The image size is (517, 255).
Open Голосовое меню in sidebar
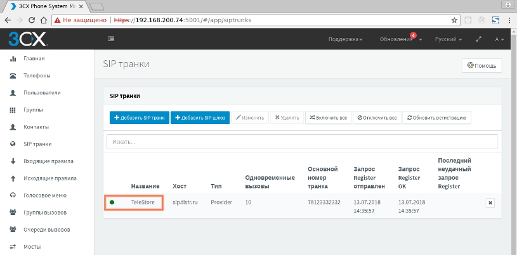coord(45,196)
